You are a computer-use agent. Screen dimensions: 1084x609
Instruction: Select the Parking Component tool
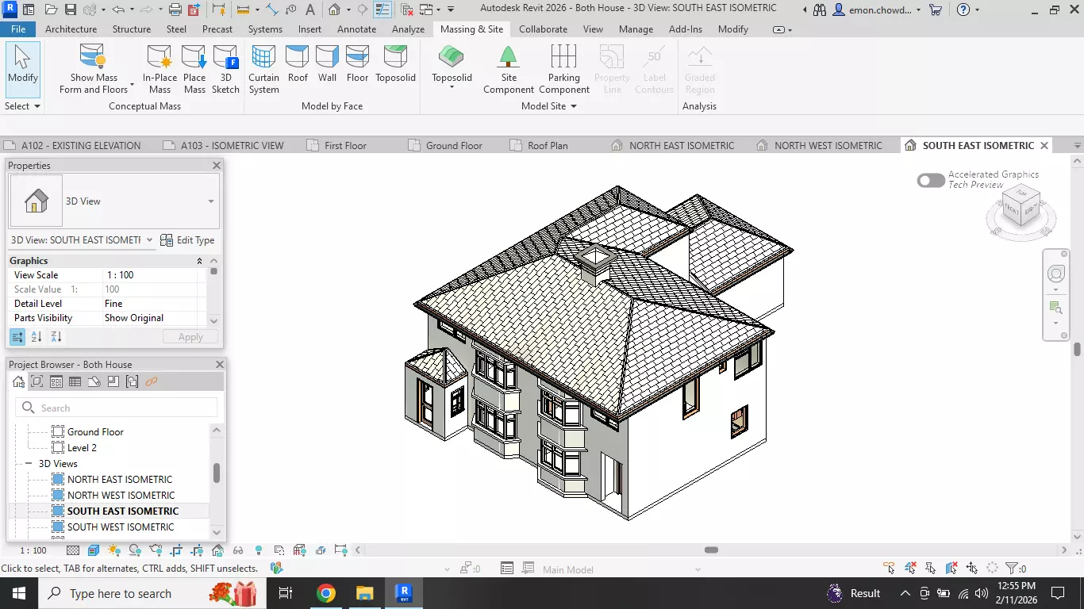tap(563, 69)
